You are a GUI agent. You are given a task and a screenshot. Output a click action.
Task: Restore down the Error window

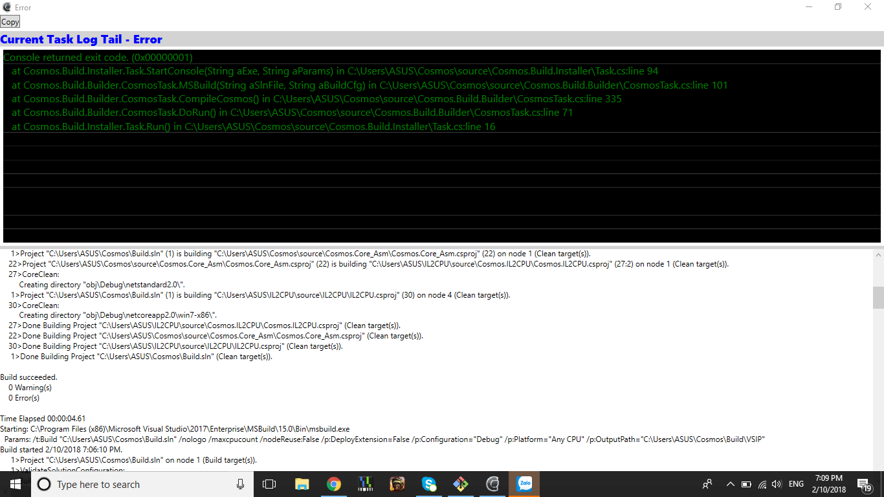pyautogui.click(x=839, y=7)
